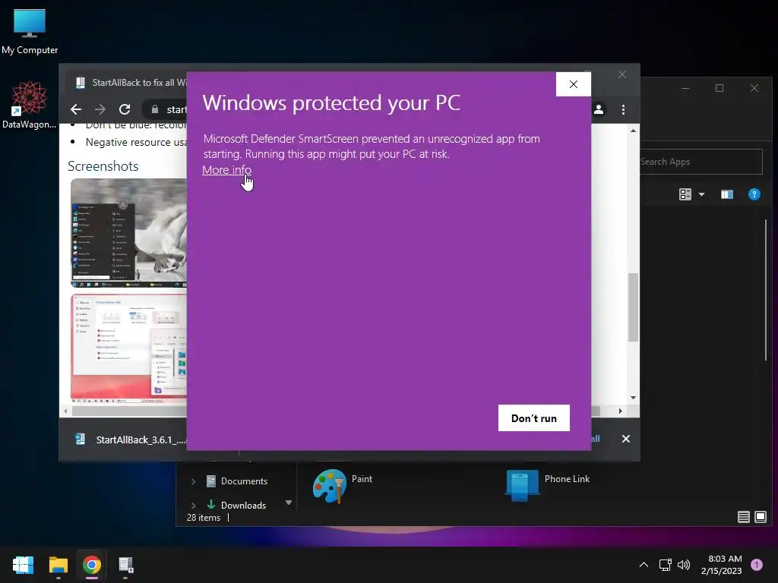The height and width of the screenshot is (583, 778).
Task: Toggle the preview pane icon in Explorer
Action: click(x=727, y=194)
